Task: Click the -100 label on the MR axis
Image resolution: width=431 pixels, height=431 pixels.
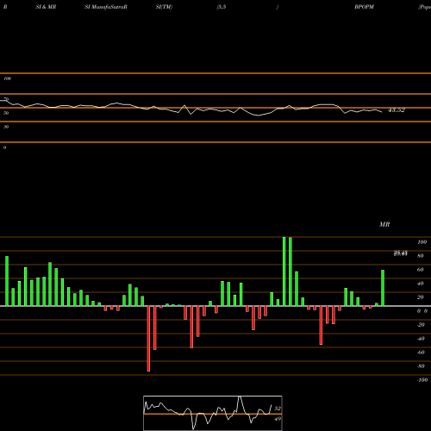Action: pyautogui.click(x=422, y=380)
